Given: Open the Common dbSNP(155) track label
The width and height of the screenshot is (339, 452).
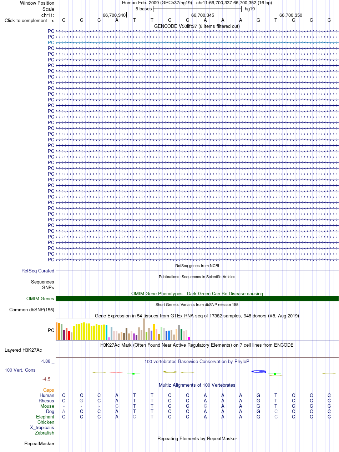Looking at the screenshot, I should click(x=32, y=310).
